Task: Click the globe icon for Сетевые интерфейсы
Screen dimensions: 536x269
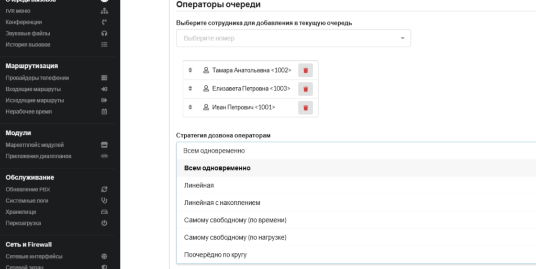Action: 104,256
